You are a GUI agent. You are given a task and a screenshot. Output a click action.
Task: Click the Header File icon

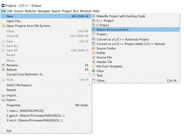[x=93, y=62]
